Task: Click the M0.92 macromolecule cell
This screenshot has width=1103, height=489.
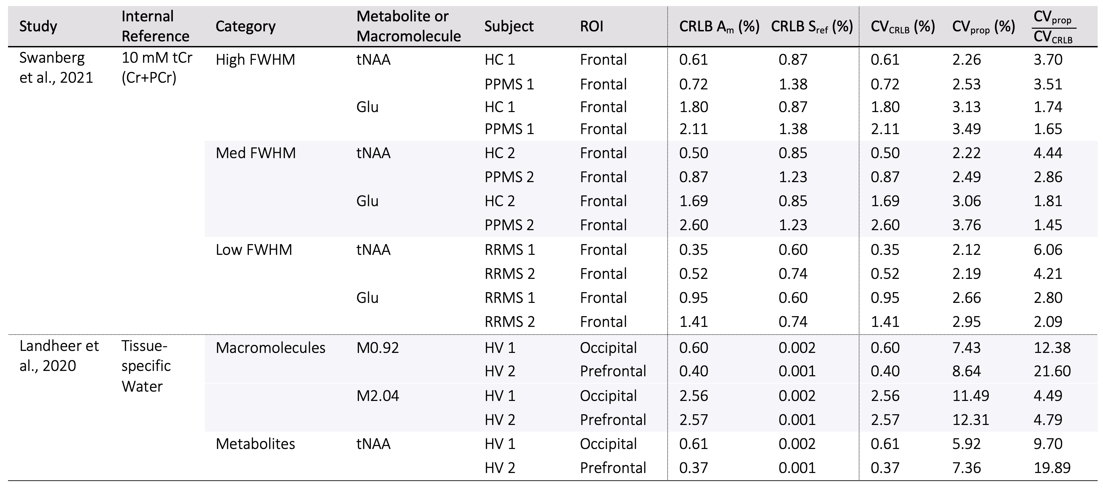Action: [x=377, y=348]
